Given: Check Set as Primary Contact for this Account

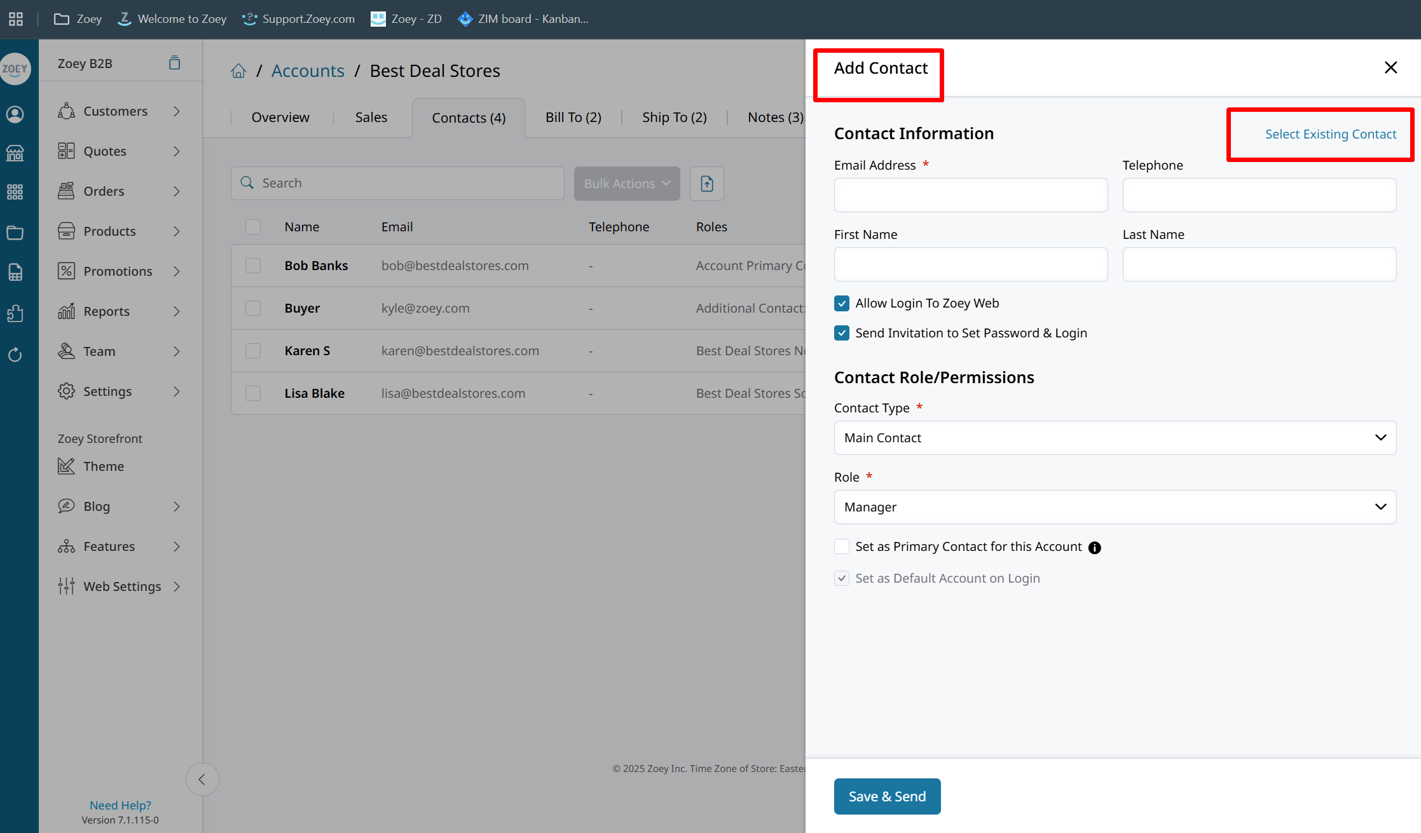Looking at the screenshot, I should click(x=842, y=546).
